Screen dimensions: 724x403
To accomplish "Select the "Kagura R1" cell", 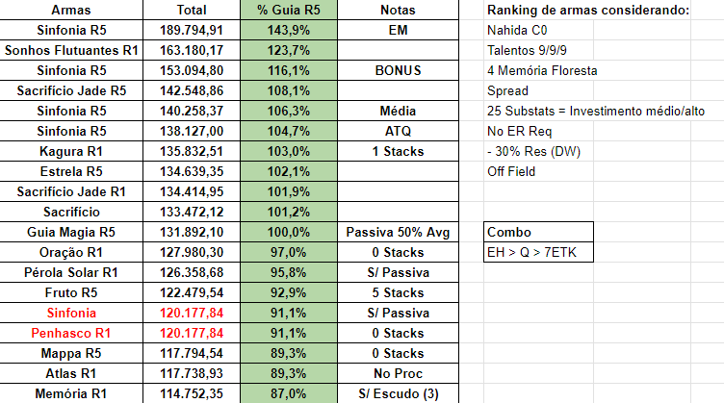I will point(74,151).
